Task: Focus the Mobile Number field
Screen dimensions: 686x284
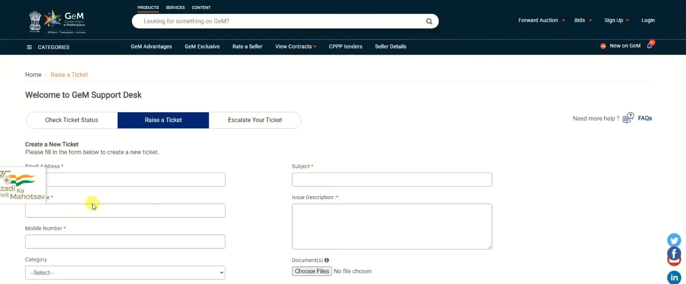Action: [x=125, y=242]
